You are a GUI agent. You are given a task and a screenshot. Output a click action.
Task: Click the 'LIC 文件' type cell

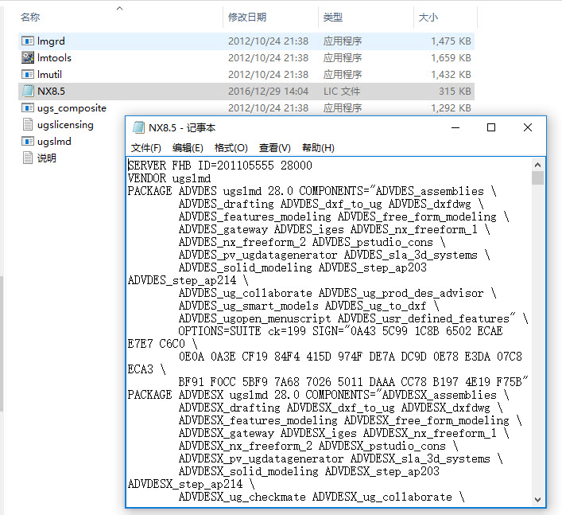(x=342, y=92)
